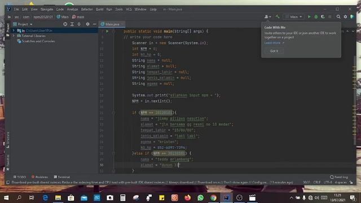Select External Libraries tree item
The image size is (361, 203).
(32, 36)
